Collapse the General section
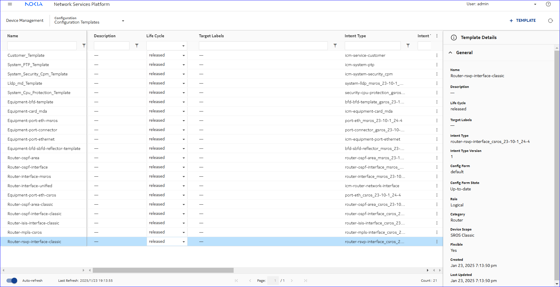Image resolution: width=560 pixels, height=287 pixels. pyautogui.click(x=451, y=53)
